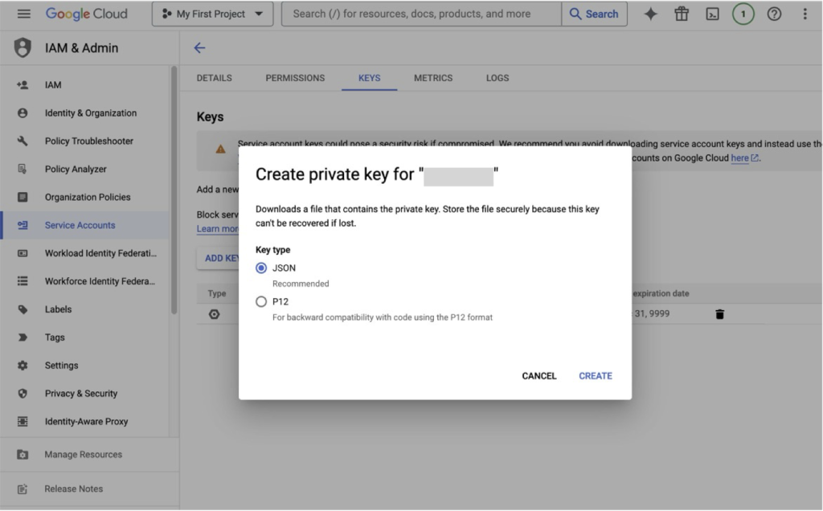Click CREATE to generate the key
Viewport: 823px width, 511px height.
tap(595, 375)
